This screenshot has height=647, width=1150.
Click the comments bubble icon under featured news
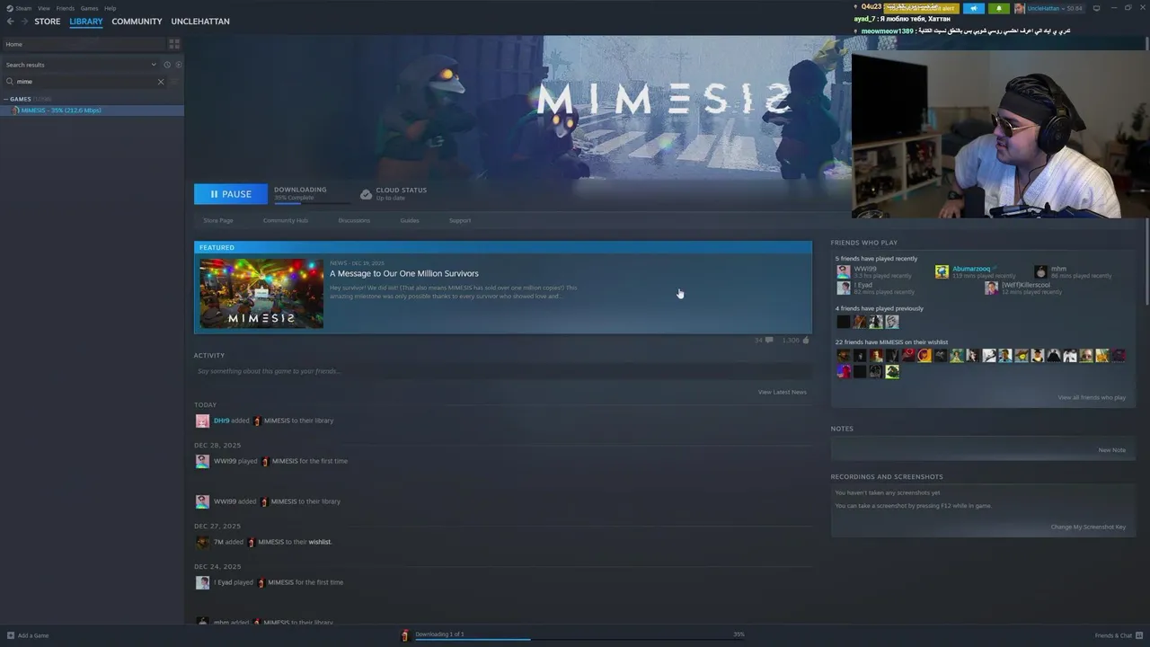coord(768,341)
